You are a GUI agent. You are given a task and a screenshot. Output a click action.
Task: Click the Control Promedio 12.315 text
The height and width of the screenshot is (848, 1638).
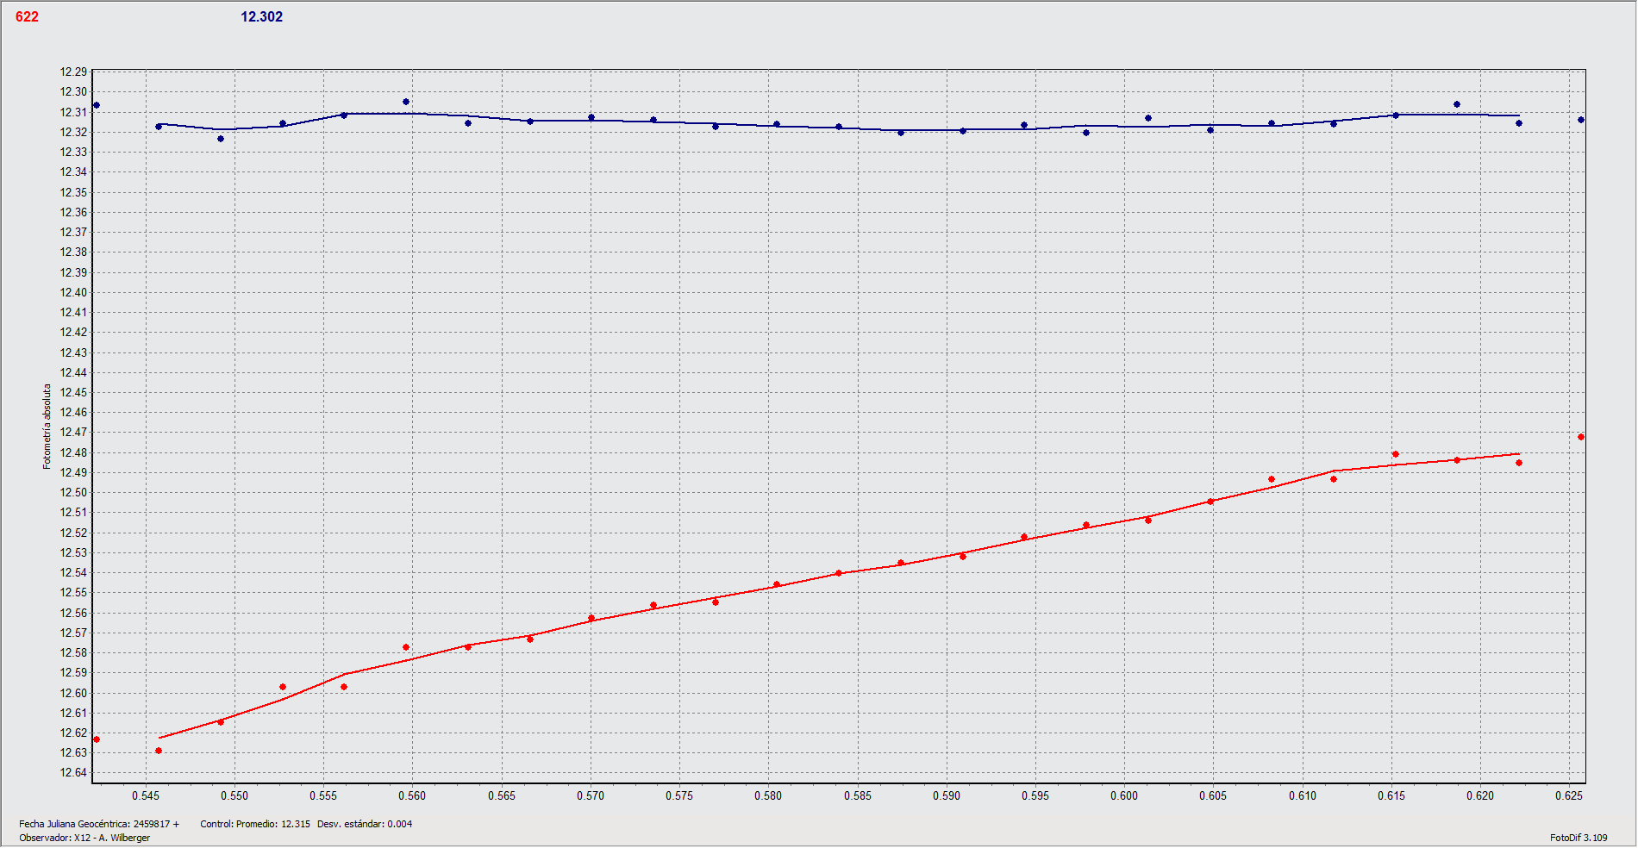(255, 824)
